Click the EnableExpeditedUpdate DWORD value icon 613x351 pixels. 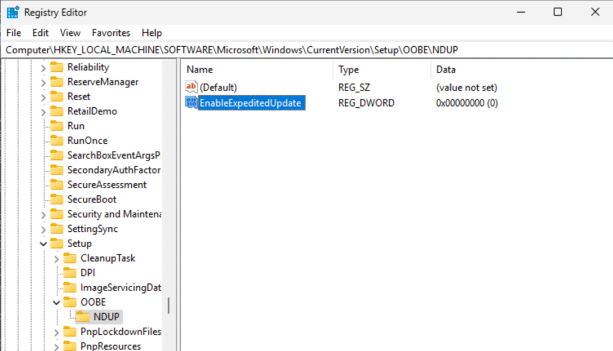click(191, 102)
